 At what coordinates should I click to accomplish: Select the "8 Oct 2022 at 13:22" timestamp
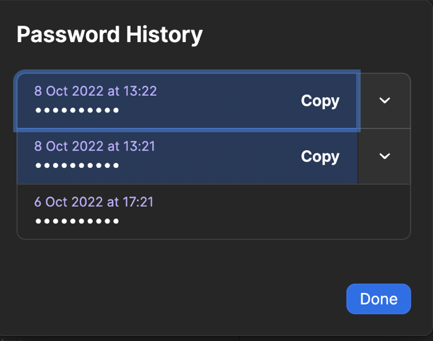(x=95, y=91)
